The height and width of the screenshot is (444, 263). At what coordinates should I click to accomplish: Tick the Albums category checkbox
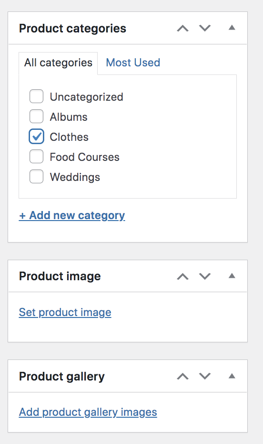pos(36,116)
